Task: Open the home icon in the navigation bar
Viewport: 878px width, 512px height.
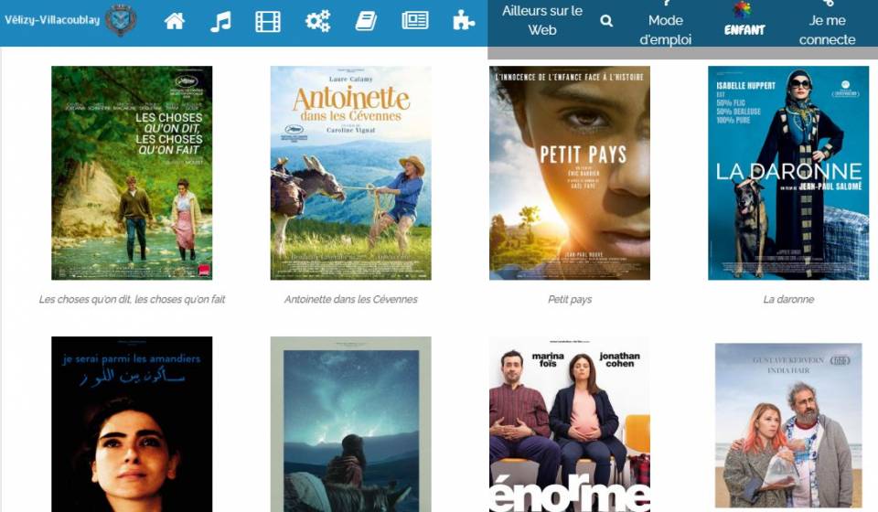Action: point(174,21)
